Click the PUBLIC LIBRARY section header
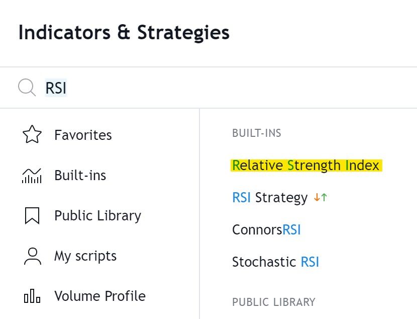This screenshot has width=417, height=319. coord(274,302)
